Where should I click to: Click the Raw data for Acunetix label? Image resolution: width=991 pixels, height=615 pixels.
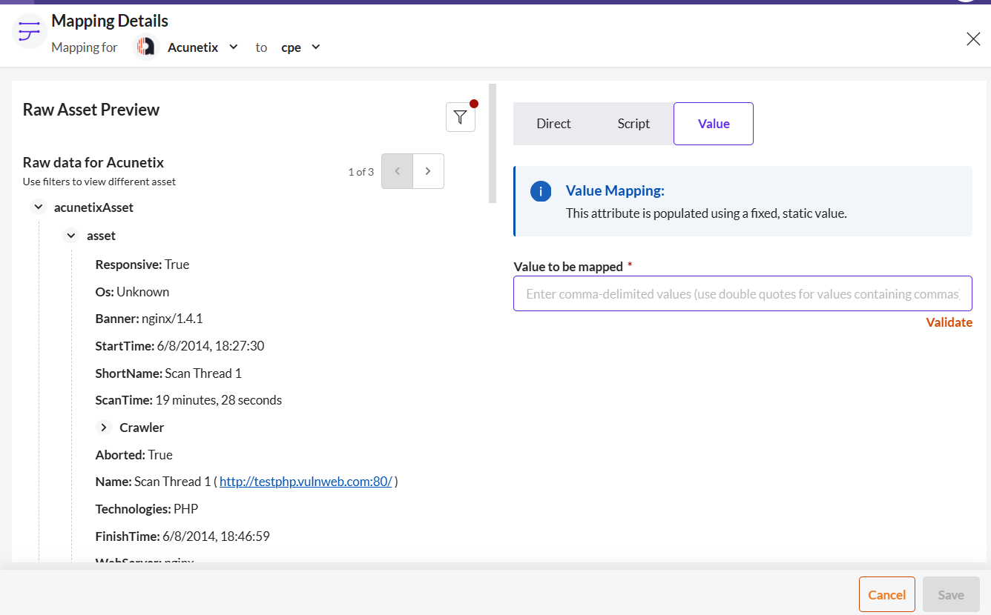point(93,162)
